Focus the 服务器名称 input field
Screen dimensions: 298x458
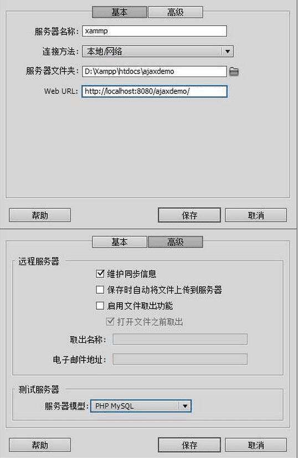point(154,31)
